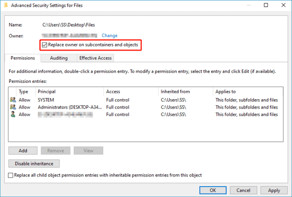
Task: Sort entries by Principal column header
Action: pyautogui.click(x=69, y=91)
